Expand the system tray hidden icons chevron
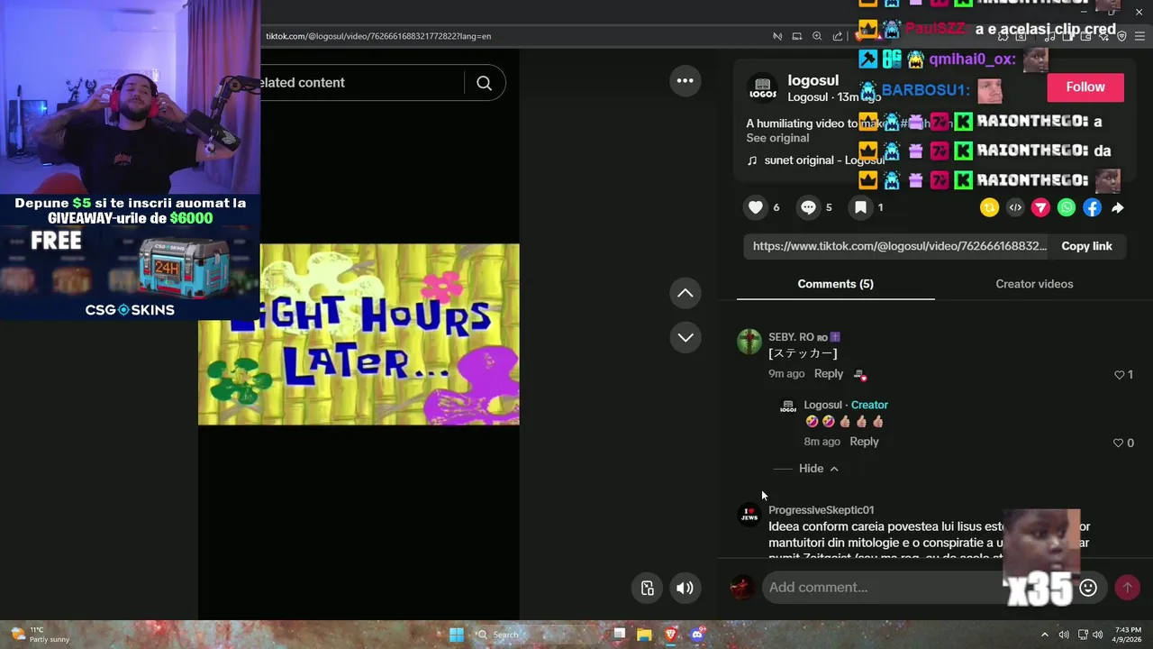Image resolution: width=1153 pixels, height=649 pixels. pos(1045,635)
